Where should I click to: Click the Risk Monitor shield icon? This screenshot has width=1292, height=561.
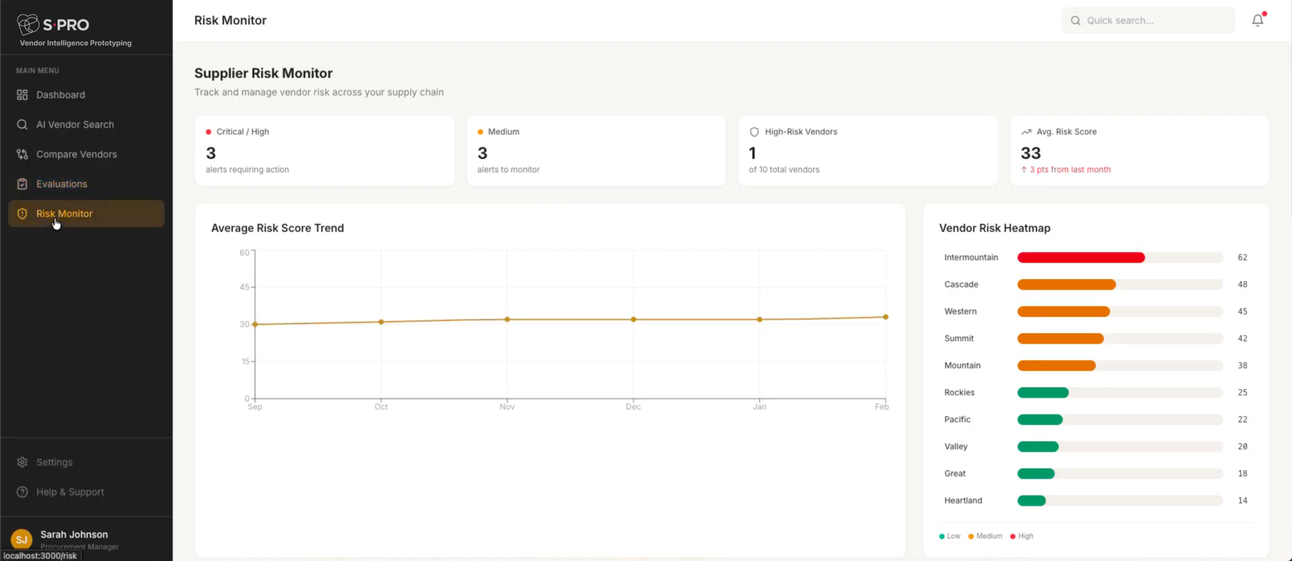[x=22, y=214]
